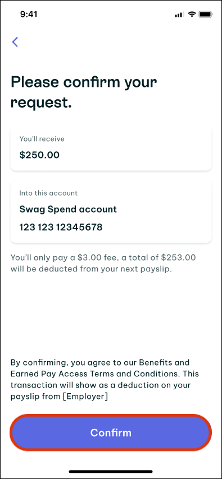This screenshot has width=222, height=479.
Task: Tap the back arrow chevron
Action: click(x=15, y=42)
